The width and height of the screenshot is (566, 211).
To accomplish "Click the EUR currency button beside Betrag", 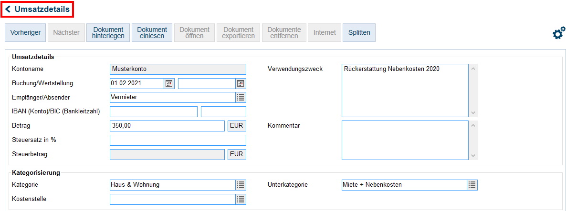I will click(x=237, y=126).
